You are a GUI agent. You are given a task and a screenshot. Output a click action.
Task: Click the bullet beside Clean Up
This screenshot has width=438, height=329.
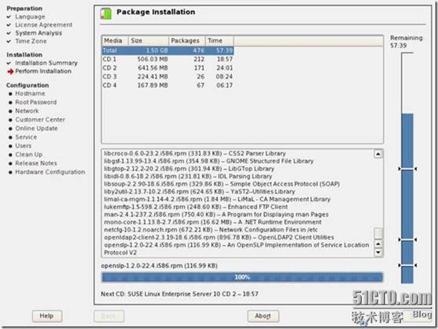tap(10, 155)
